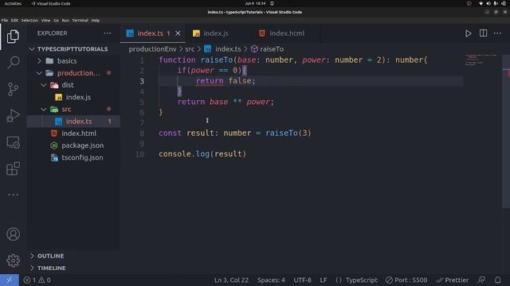Viewport: 510px width, 286px height.
Task: Place cursor on console.log(result) line
Action: click(202, 154)
